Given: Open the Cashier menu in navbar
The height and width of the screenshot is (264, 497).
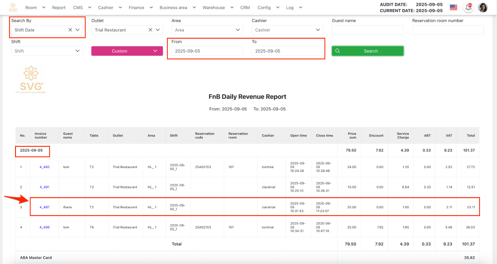Looking at the screenshot, I should tap(109, 8).
